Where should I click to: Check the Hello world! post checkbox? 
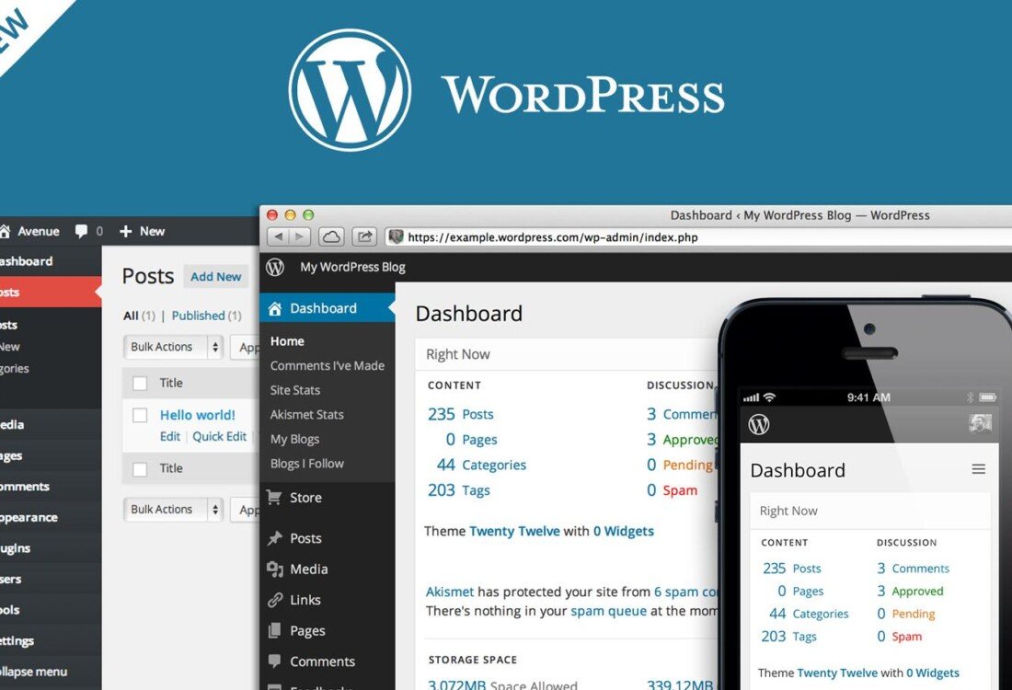(140, 415)
